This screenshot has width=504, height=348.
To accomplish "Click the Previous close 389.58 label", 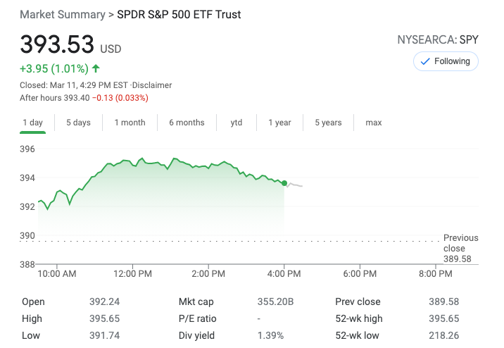I will 460,249.
